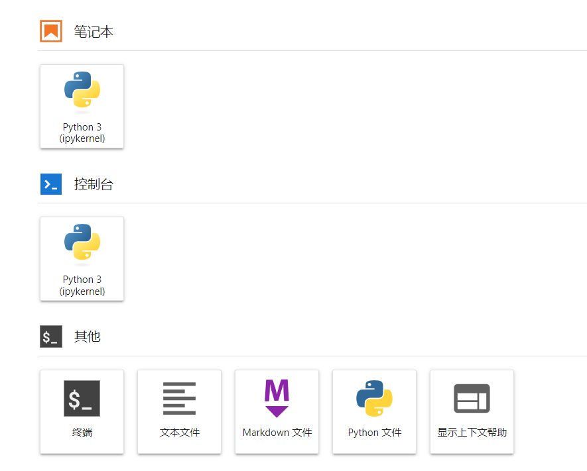Create new file via 文本文件 label
The height and width of the screenshot is (471, 587).
[180, 433]
